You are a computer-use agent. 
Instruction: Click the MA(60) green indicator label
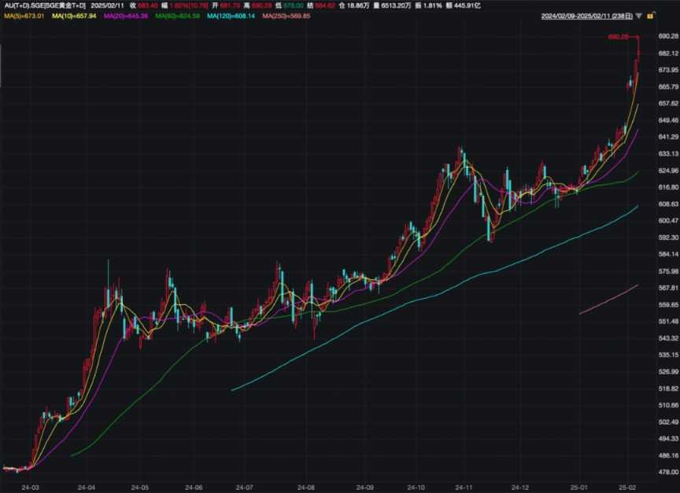pyautogui.click(x=177, y=15)
